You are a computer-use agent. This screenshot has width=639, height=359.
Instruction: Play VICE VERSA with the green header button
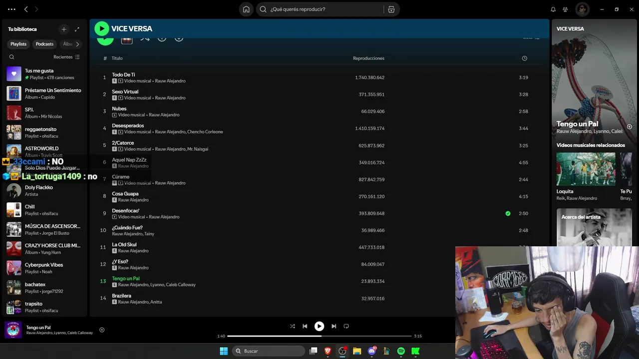pos(102,28)
